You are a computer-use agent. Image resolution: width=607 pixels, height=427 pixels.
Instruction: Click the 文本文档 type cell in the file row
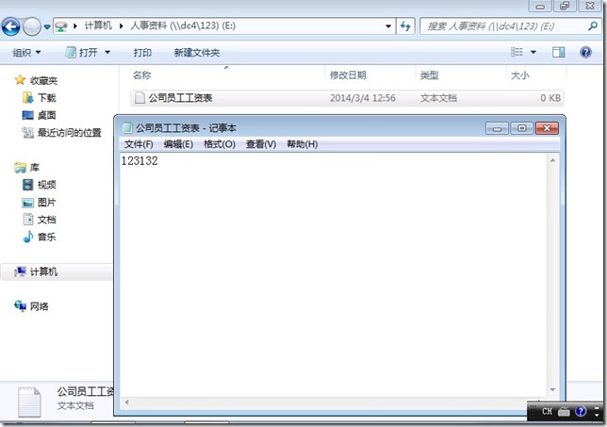point(438,98)
